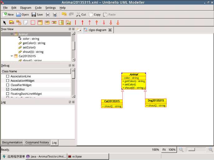Screen dimensions: 214x160
Task: Uncheck the CodeEditor checkbox
Action: (x=8, y=89)
